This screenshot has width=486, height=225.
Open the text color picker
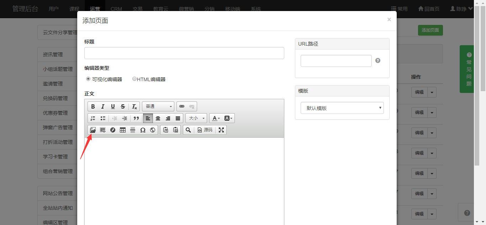pyautogui.click(x=216, y=118)
